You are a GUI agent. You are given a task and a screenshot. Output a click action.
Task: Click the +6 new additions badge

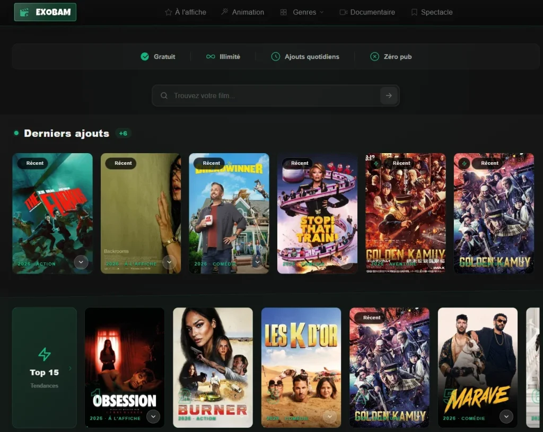[123, 133]
